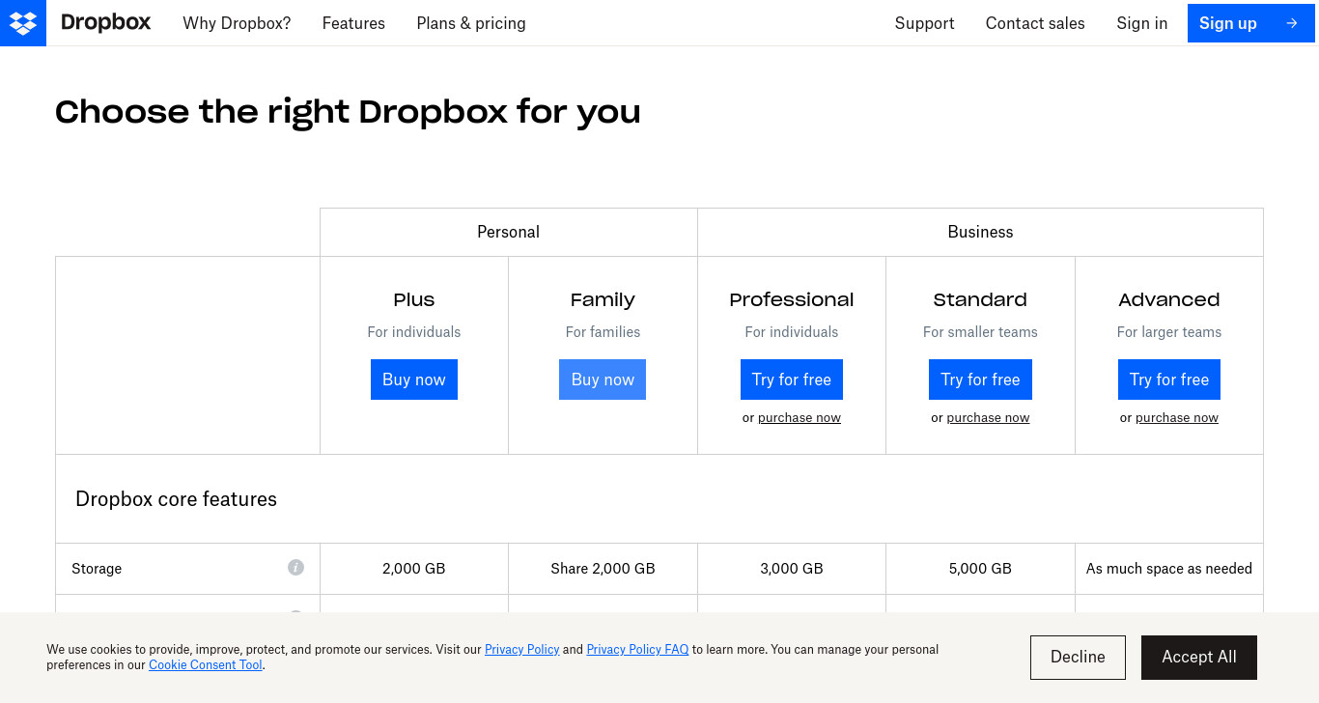Click purchase now under Professional
Screen dimensions: 1319x703
(800, 418)
